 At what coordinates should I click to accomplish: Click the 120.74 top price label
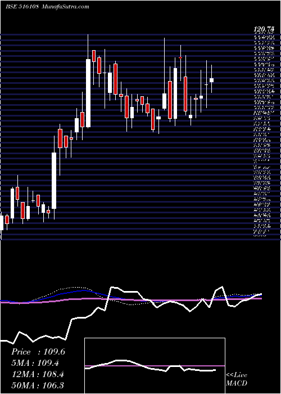tap(264, 30)
